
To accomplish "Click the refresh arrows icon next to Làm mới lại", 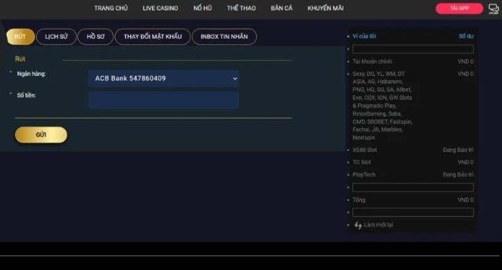I will click(358, 225).
